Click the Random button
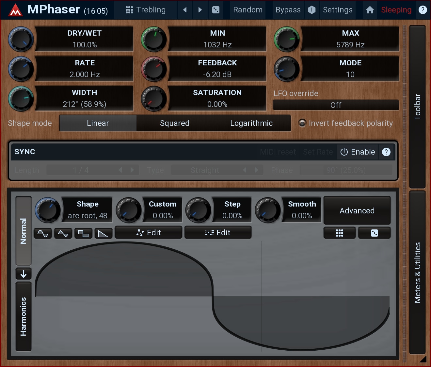This screenshot has width=431, height=367. (x=248, y=10)
